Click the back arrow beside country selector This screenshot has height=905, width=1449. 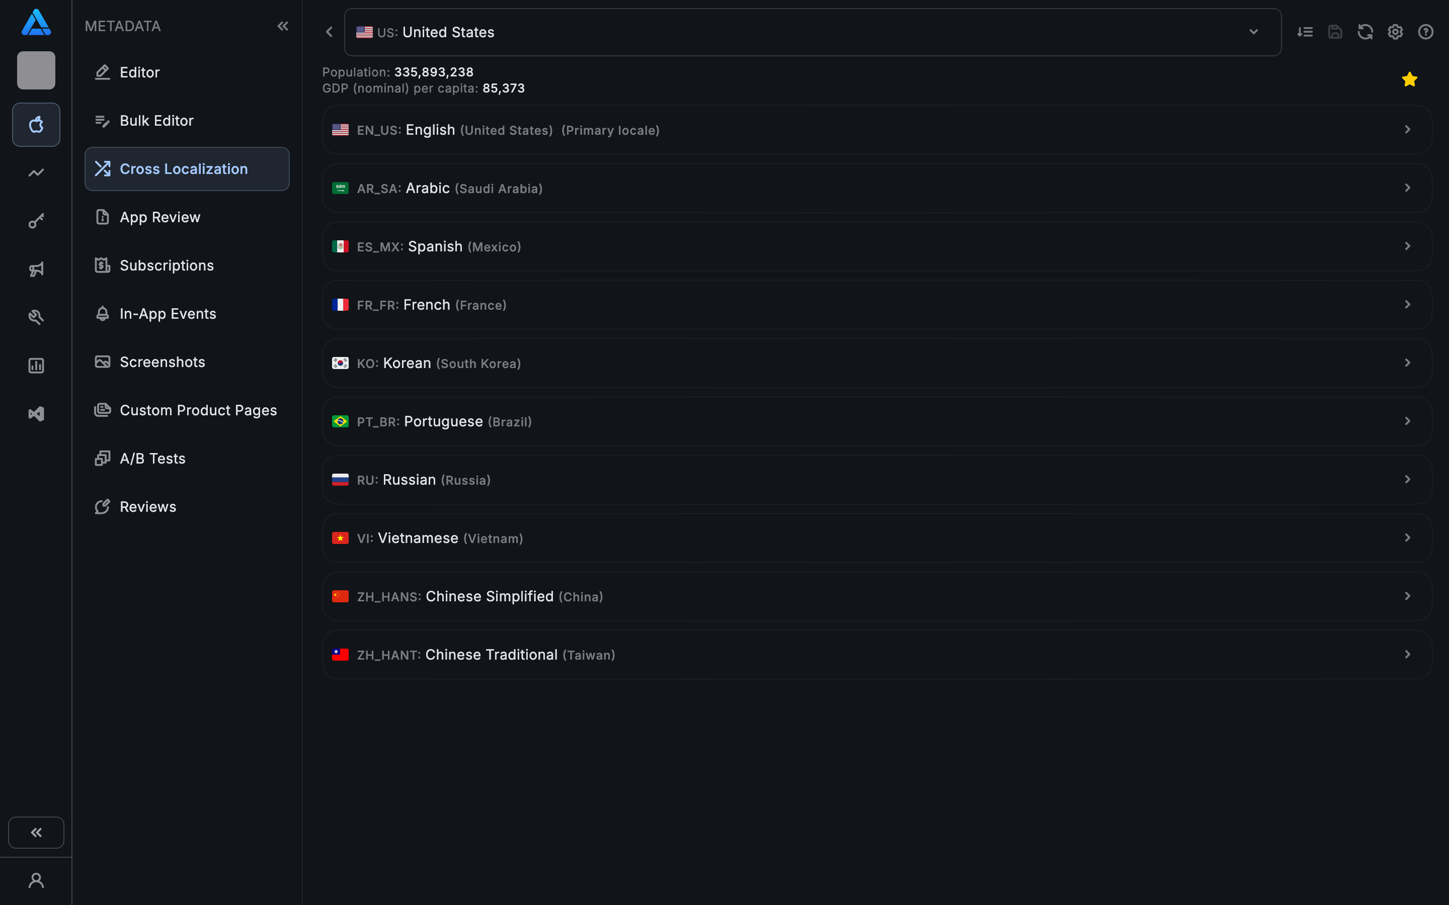(329, 32)
